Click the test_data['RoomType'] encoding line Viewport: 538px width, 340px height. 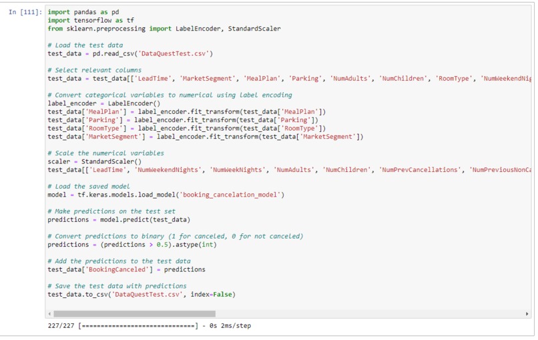pos(187,128)
